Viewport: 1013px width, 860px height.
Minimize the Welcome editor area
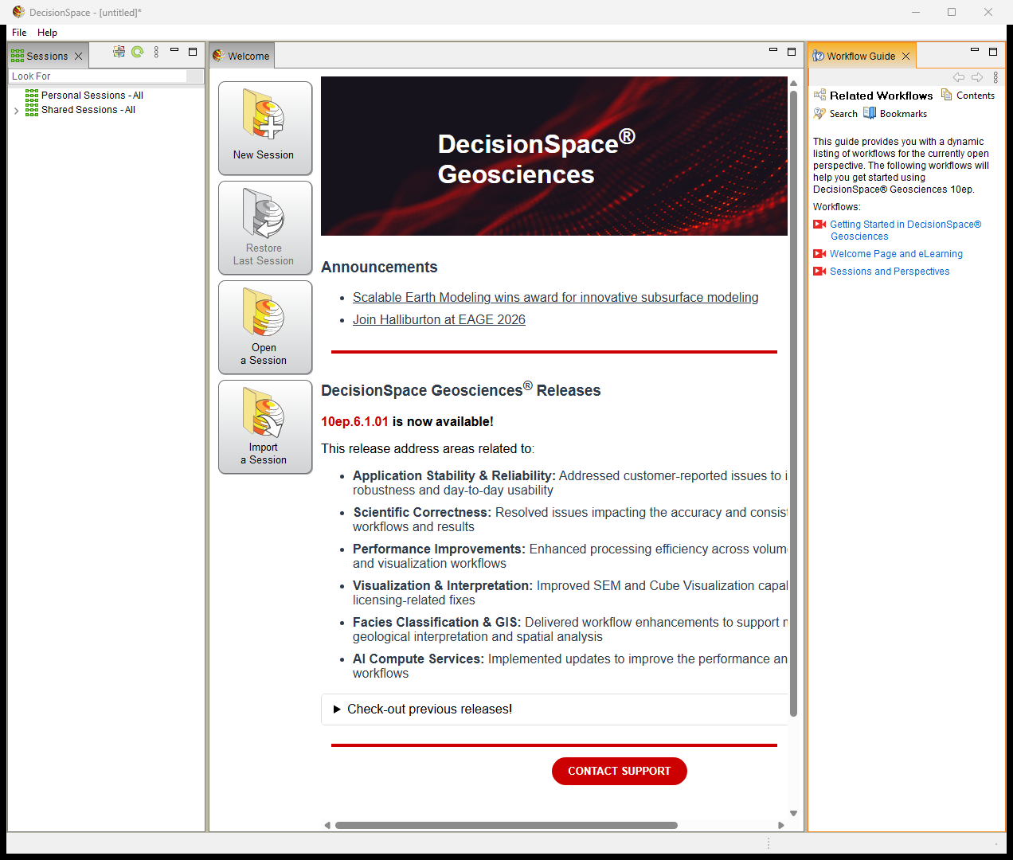tap(772, 50)
